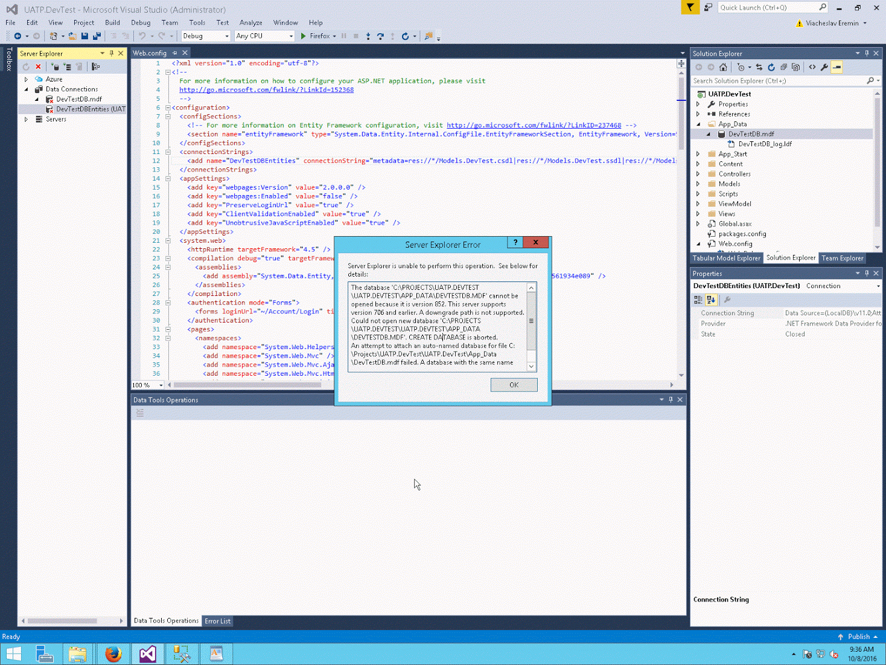Screen dimensions: 886x665
Task: Click the Find in Files toolbar icon
Action: tap(429, 36)
